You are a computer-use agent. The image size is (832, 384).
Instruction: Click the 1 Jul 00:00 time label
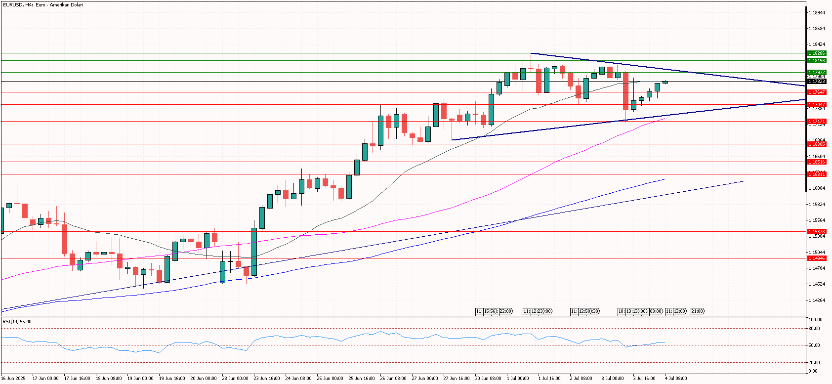(x=518, y=379)
